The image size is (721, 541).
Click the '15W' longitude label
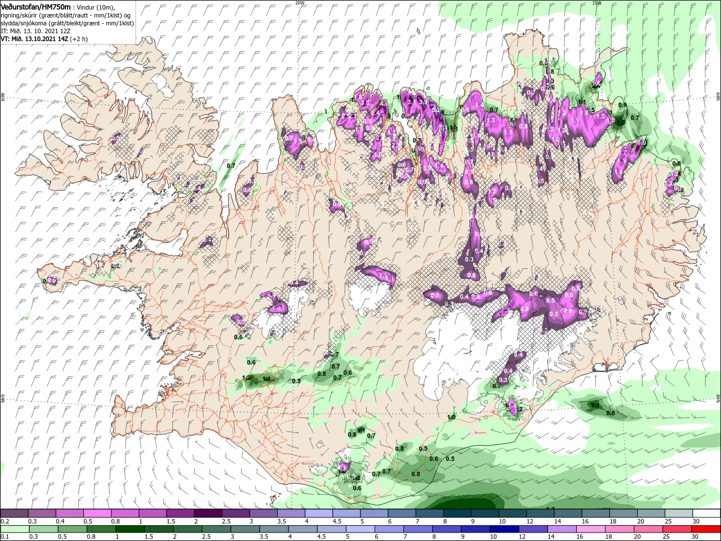tap(597, 2)
